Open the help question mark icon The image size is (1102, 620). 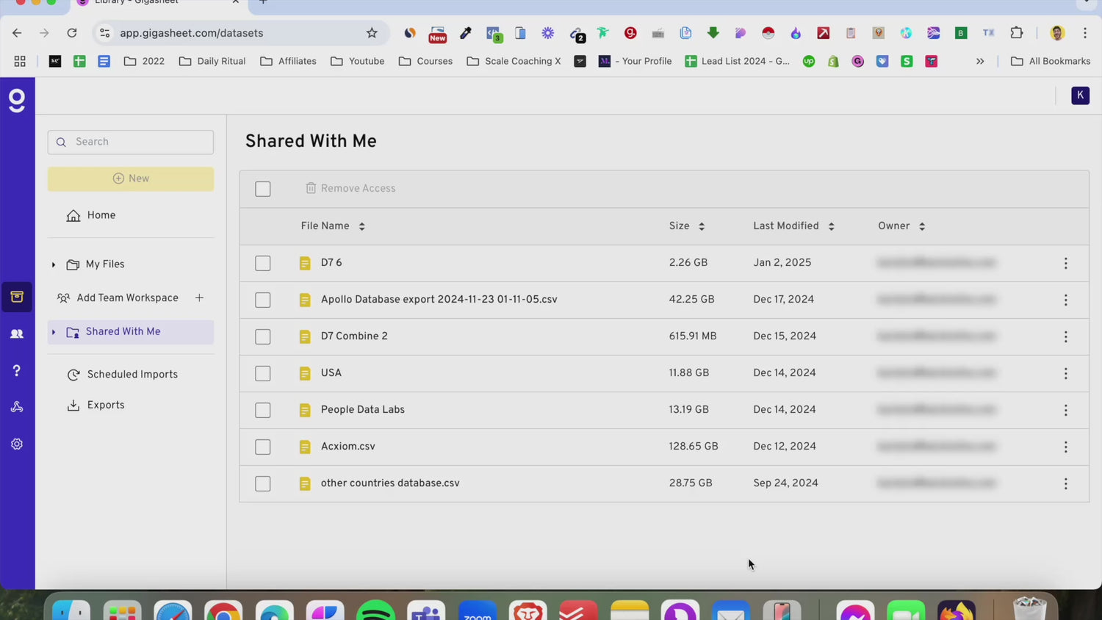[x=17, y=370]
